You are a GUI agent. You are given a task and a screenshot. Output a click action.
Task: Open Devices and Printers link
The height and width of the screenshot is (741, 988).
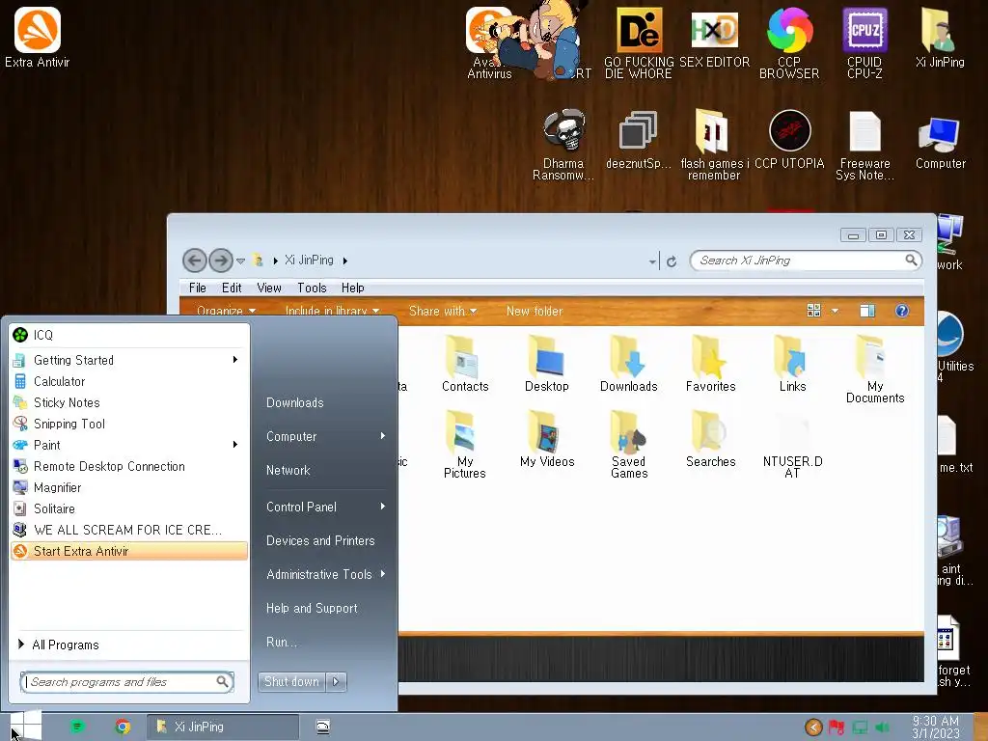pyautogui.click(x=320, y=540)
